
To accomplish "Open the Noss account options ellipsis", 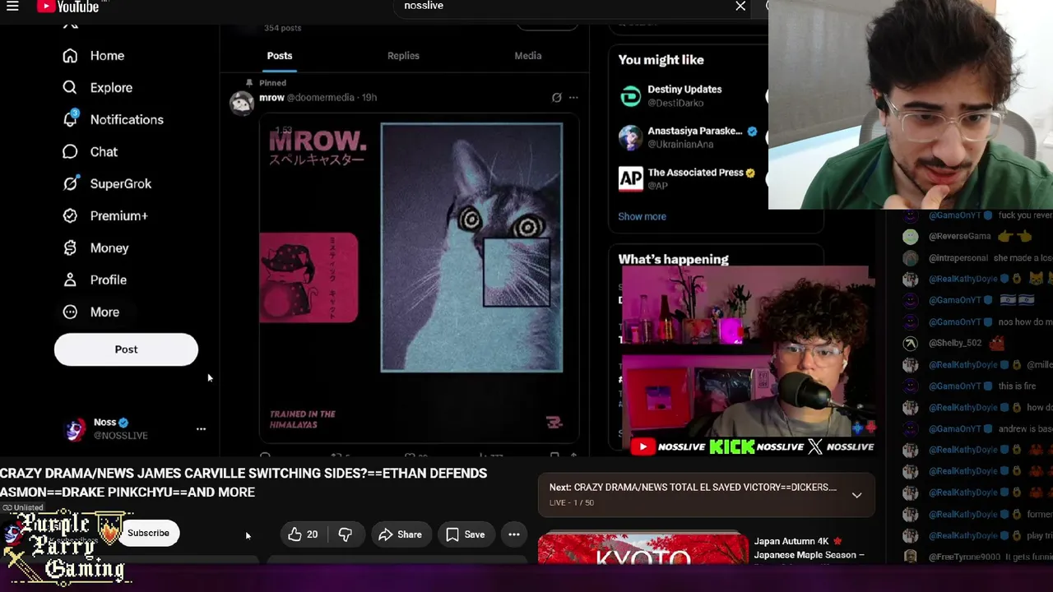I will point(201,429).
